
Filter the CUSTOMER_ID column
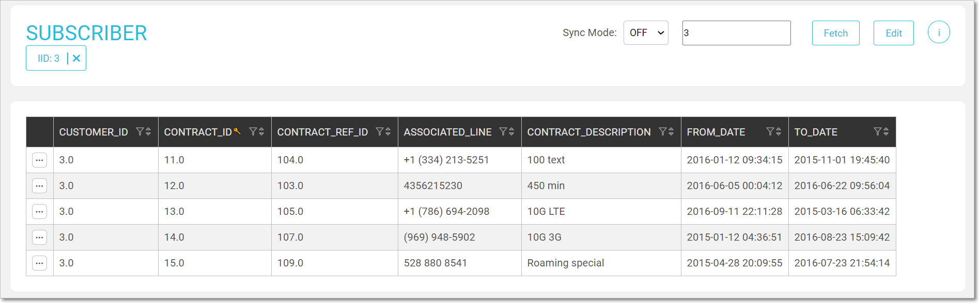click(139, 132)
